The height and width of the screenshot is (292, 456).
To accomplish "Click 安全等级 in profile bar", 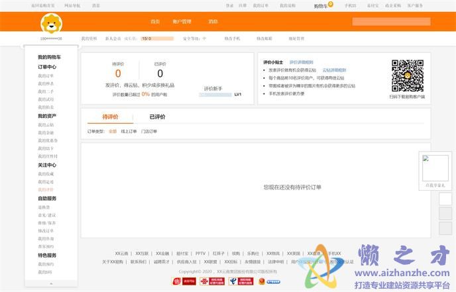I will pos(195,38).
